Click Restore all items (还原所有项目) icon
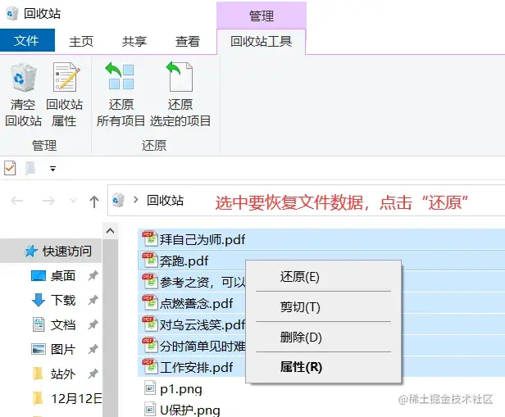The height and width of the screenshot is (417, 505). click(x=121, y=76)
